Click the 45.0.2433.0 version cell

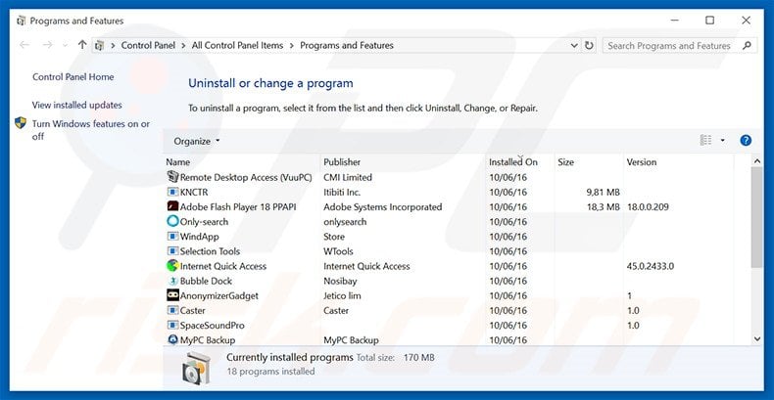pyautogui.click(x=651, y=266)
